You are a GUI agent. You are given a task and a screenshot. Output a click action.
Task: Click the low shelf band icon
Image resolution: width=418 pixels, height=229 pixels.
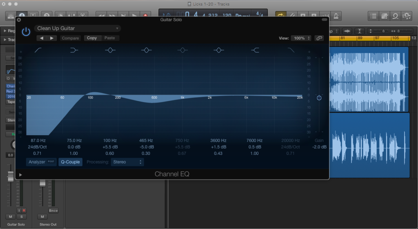[74, 50]
